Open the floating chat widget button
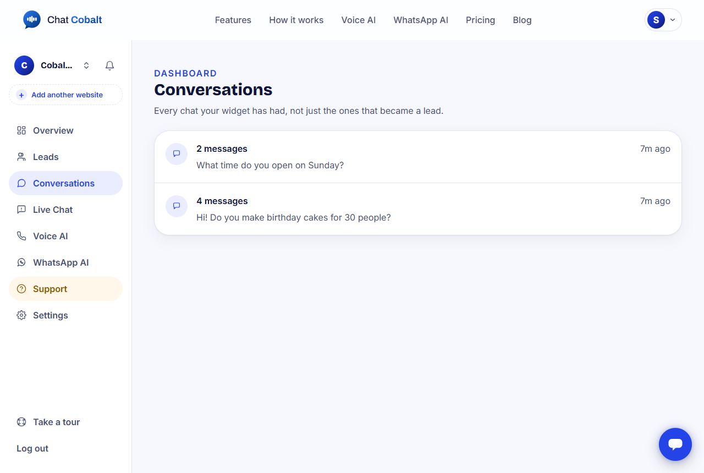This screenshot has width=704, height=473. click(675, 444)
